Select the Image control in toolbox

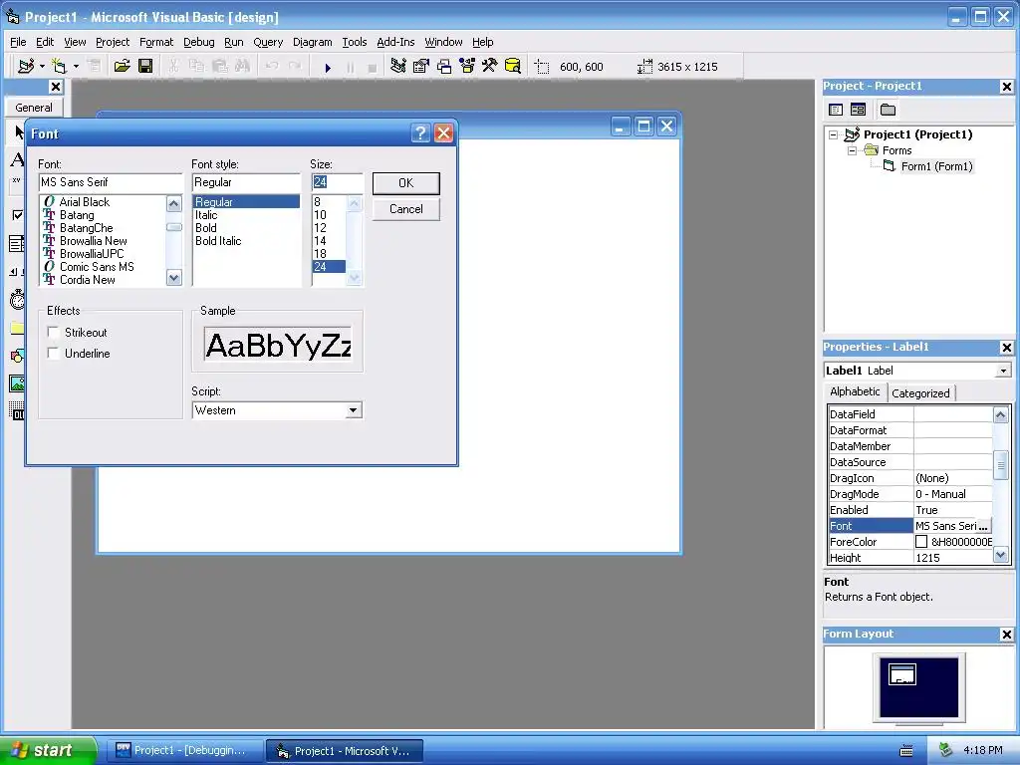click(x=17, y=383)
